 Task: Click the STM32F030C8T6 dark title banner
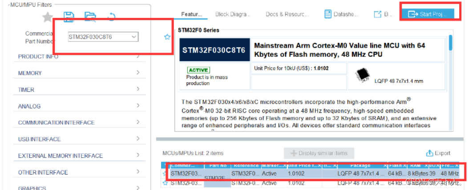(214, 50)
